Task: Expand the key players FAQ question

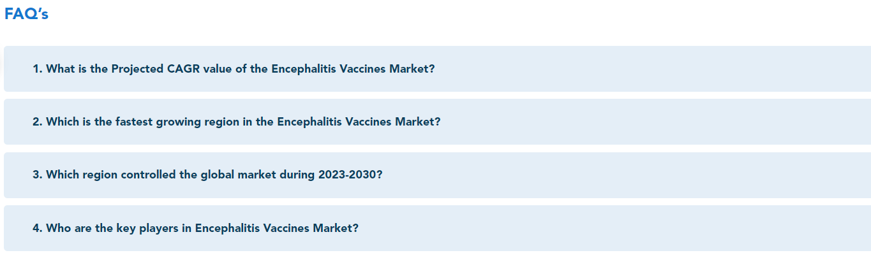Action: [x=437, y=228]
